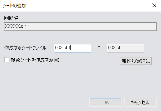
Task: Confirm sheet creation with OK
Action: point(105,103)
